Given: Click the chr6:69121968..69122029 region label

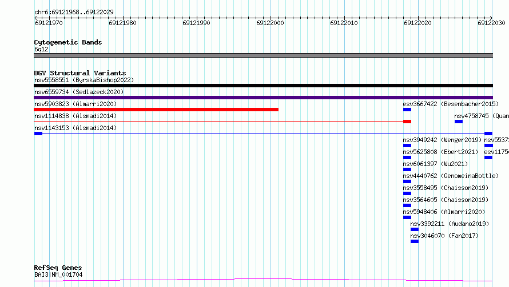Looking at the screenshot, I should [x=74, y=13].
